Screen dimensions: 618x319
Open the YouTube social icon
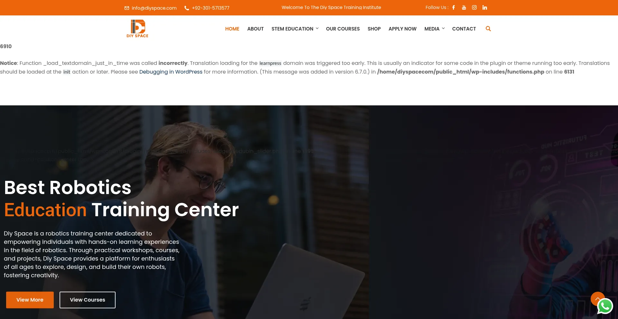[x=464, y=7]
